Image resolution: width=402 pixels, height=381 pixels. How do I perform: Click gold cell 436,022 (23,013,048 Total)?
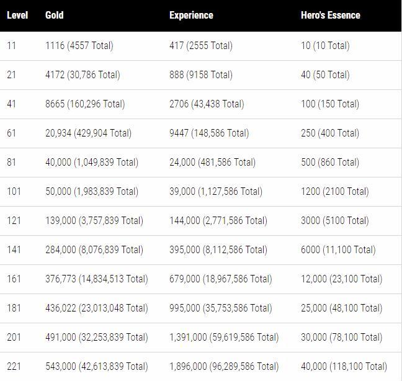coord(97,308)
